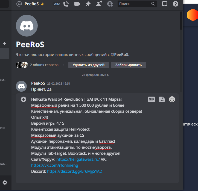Open the vk.com/rfonlinehg link
The image size is (198, 191).
pyautogui.click(x=54, y=165)
